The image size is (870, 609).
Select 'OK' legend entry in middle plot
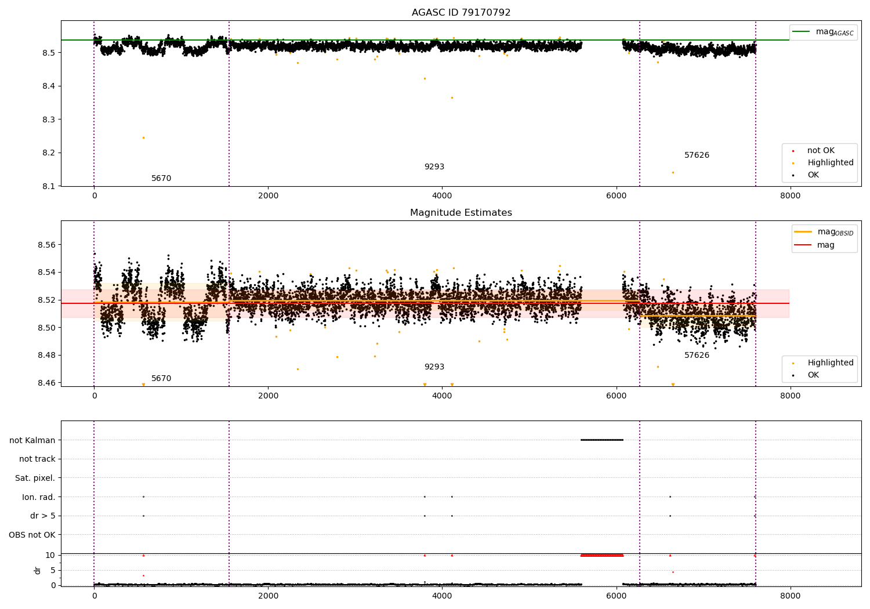click(x=813, y=375)
